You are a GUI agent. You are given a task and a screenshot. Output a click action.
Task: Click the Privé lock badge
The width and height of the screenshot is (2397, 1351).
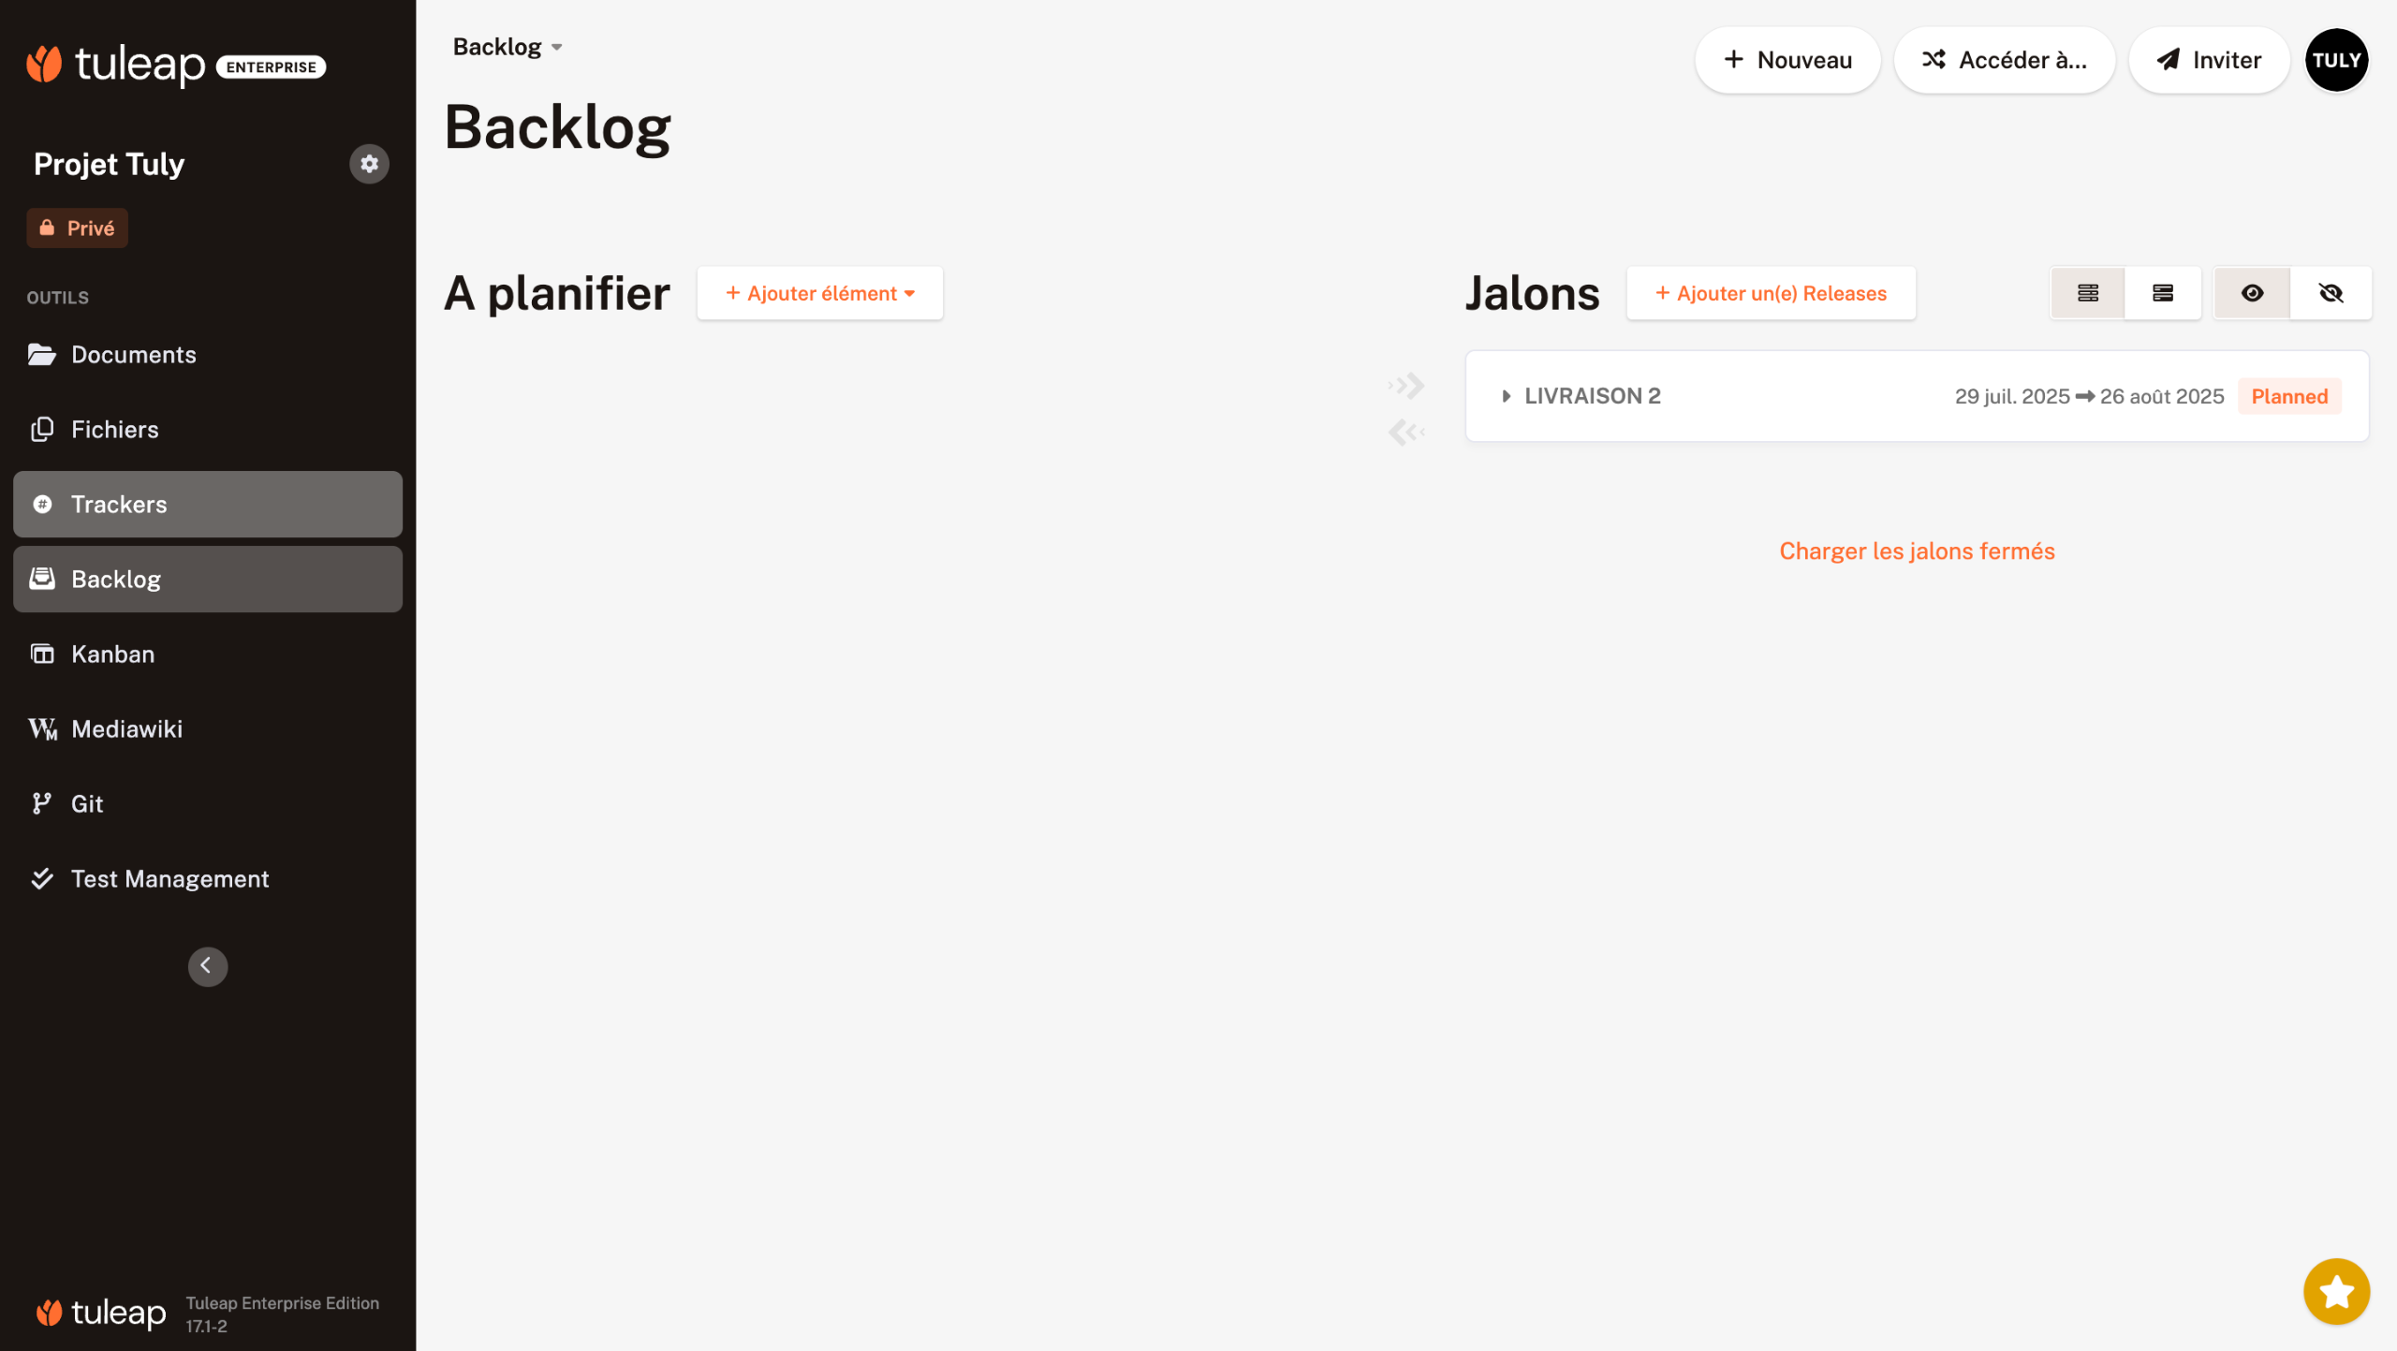[77, 228]
